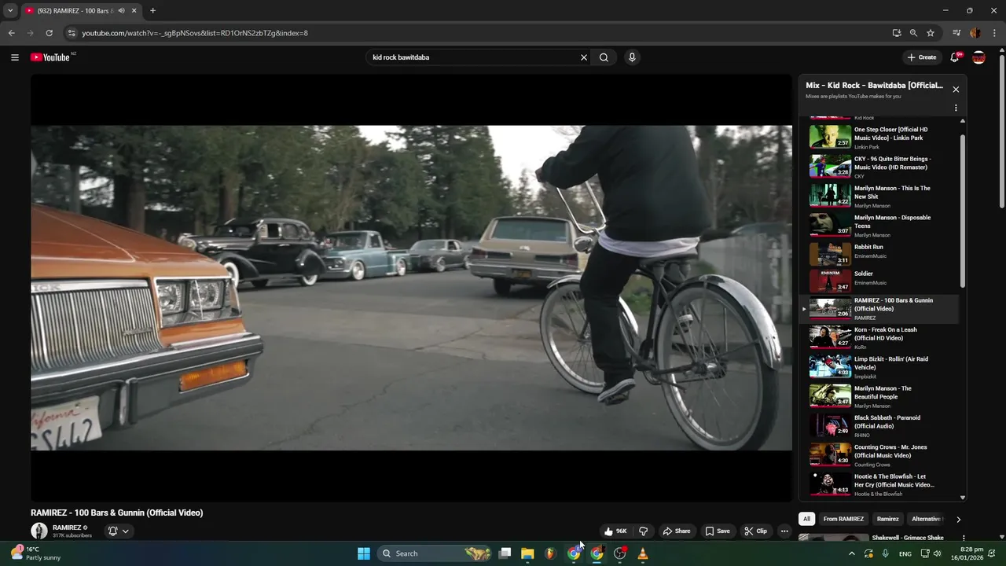This screenshot has width=1006, height=566.
Task: Dislike the video with thumbs down
Action: pyautogui.click(x=643, y=531)
